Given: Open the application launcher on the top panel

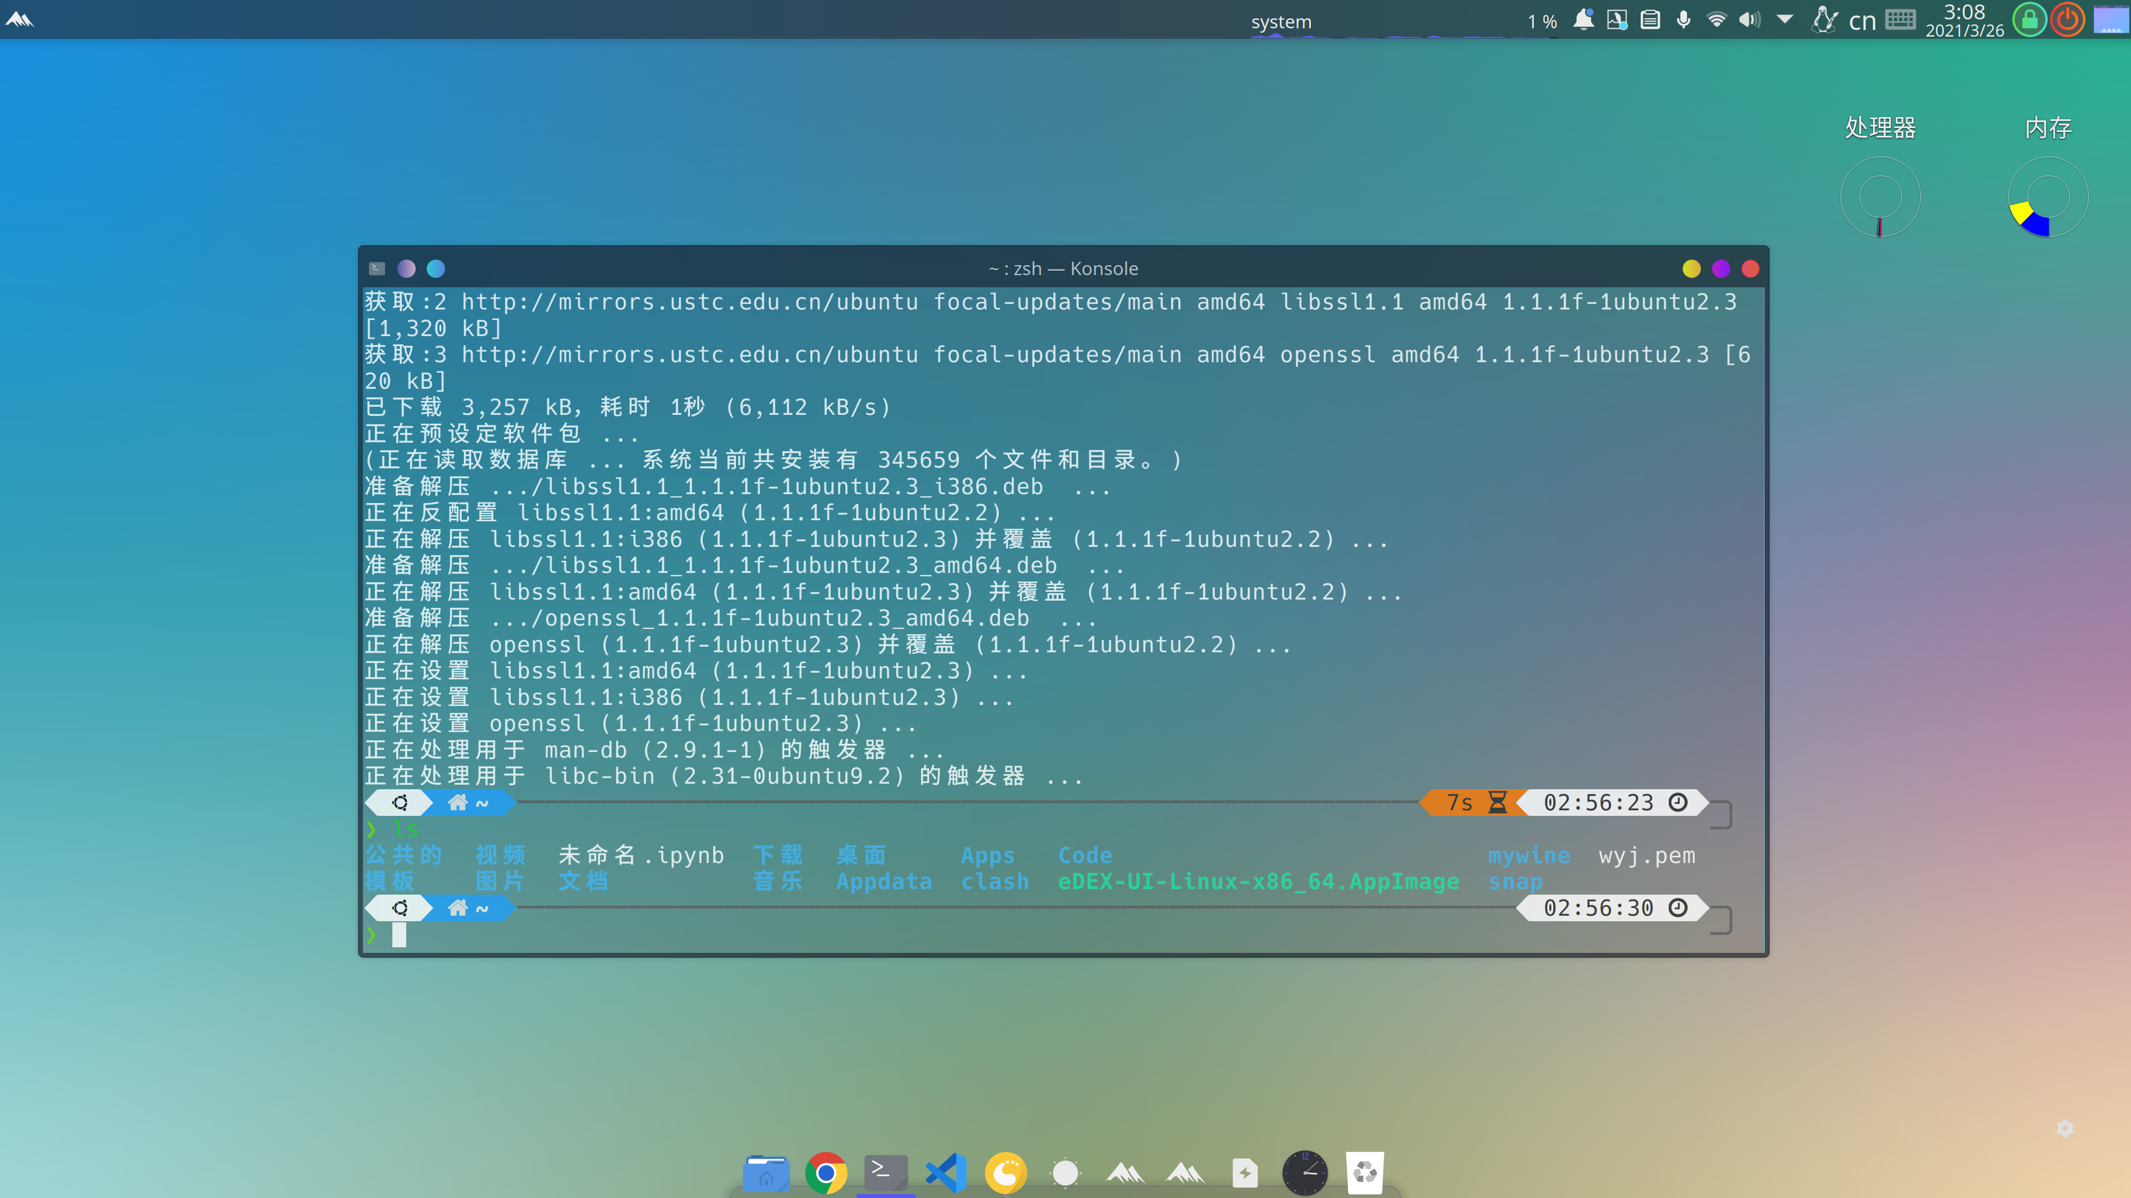Looking at the screenshot, I should point(19,19).
